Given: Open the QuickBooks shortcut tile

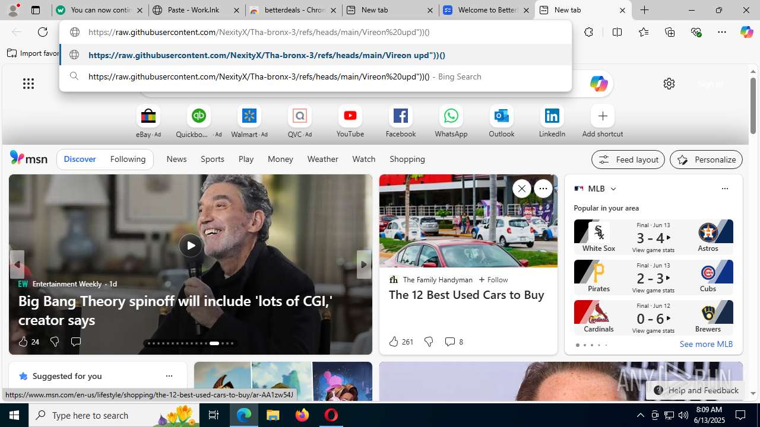Looking at the screenshot, I should click(199, 122).
